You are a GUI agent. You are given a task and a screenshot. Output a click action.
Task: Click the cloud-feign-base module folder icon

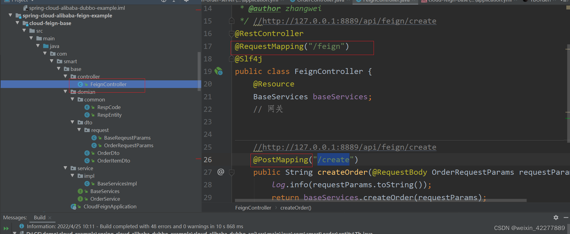pos(25,23)
